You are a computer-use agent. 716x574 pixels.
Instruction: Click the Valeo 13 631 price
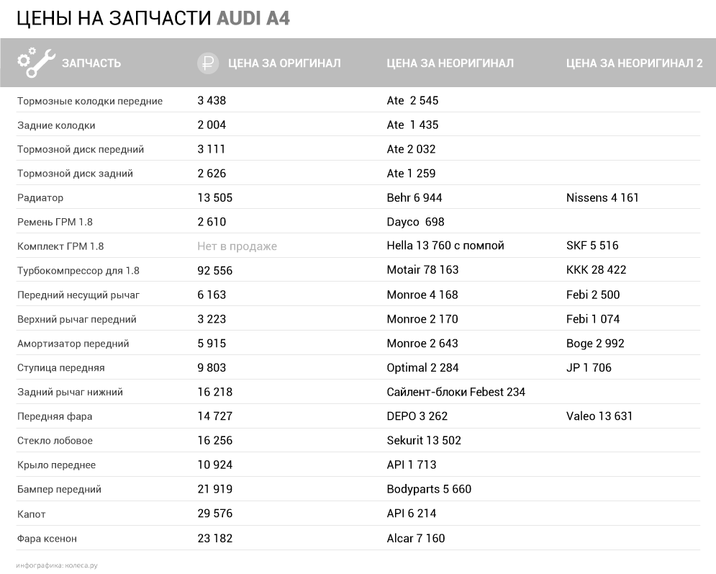click(599, 416)
